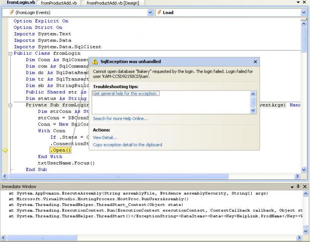The image size is (310, 242).
Task: Open the active files tab list dropdown
Action: 299,3
